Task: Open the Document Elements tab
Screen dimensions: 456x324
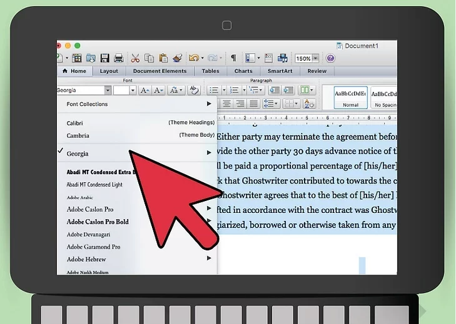Action: 160,71
